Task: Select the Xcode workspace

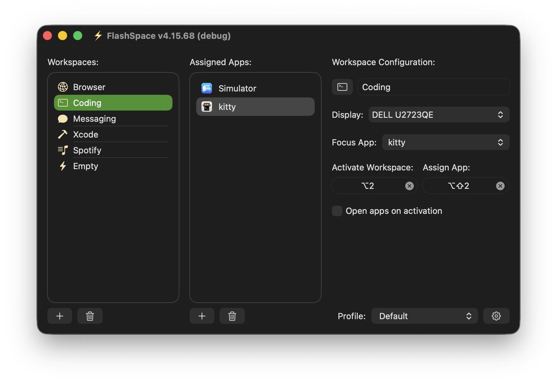Action: [113, 134]
